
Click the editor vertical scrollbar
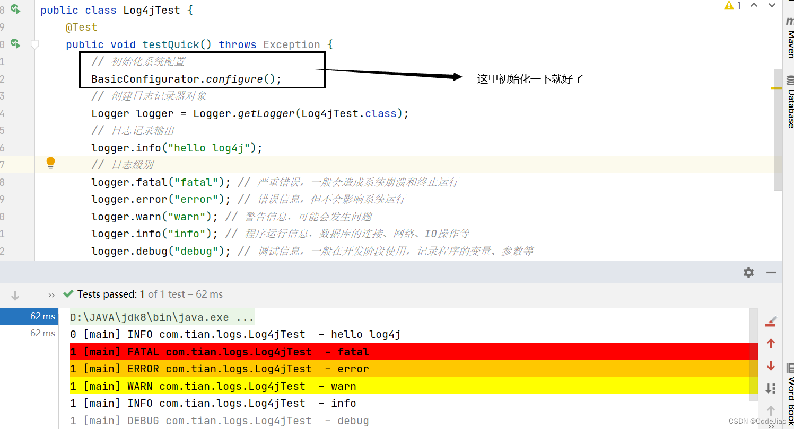tap(778, 129)
